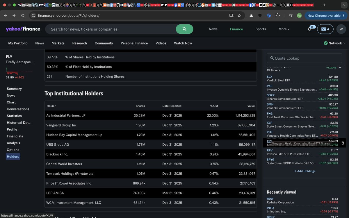Open the Yahoo Mail envelope button

(325, 29)
